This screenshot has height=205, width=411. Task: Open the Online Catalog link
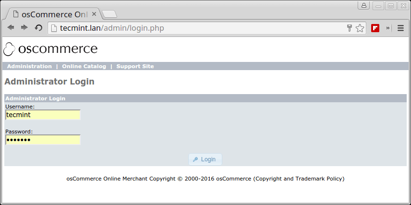pos(84,66)
